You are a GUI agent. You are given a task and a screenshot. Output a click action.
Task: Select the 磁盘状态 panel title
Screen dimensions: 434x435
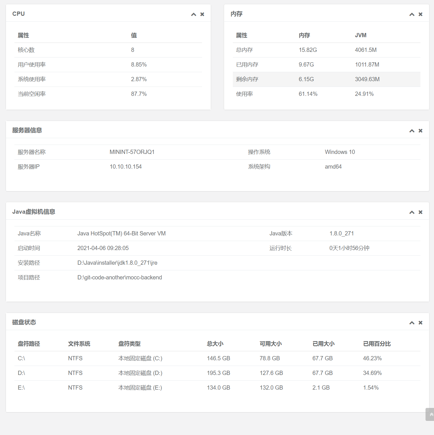pos(24,322)
